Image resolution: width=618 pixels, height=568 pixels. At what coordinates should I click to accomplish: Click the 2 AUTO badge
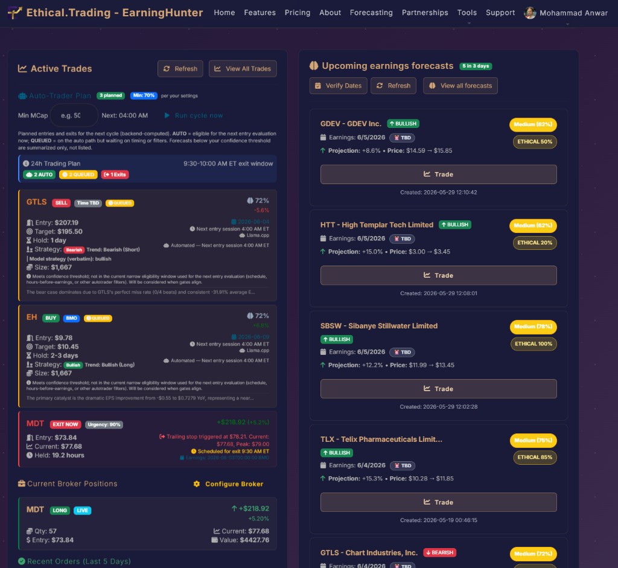coord(39,174)
